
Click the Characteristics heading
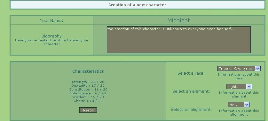pyautogui.click(x=88, y=71)
